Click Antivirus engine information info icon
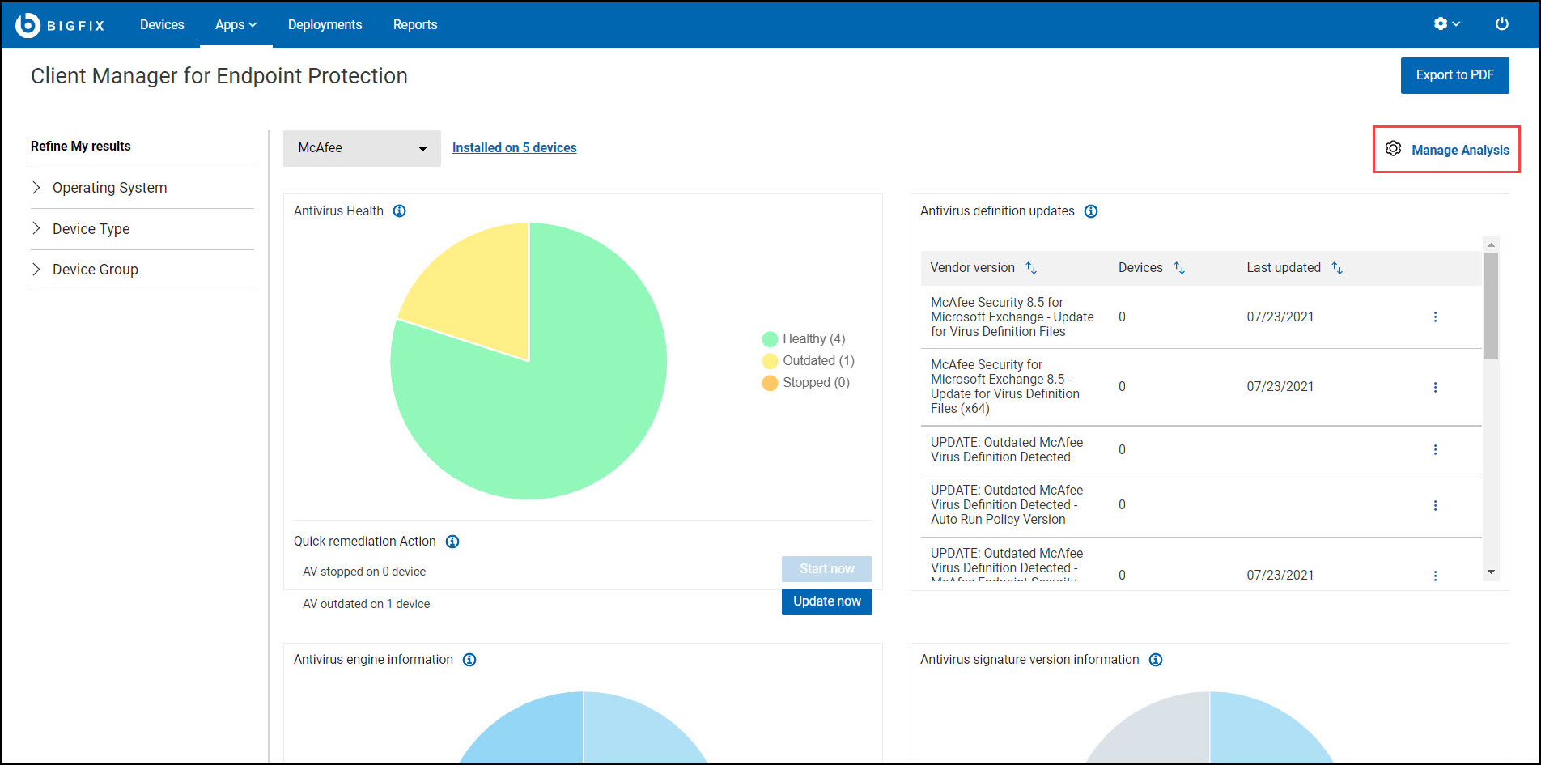The image size is (1541, 765). 469,660
